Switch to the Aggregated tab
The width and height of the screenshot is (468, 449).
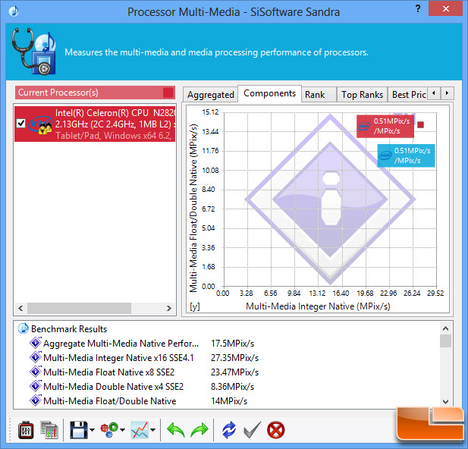(210, 95)
